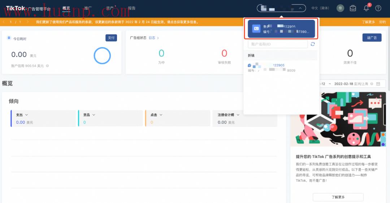Show info tooltip beside 账户信用 900.54 美元
Image resolution: width=390 pixels, height=203 pixels.
click(47, 66)
